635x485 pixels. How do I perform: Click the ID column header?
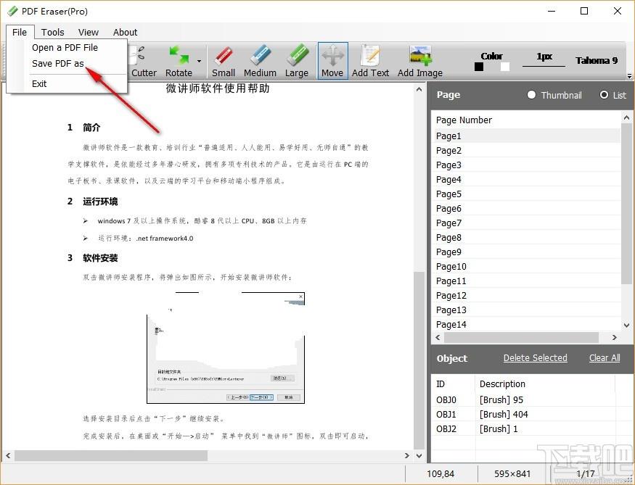pos(454,384)
